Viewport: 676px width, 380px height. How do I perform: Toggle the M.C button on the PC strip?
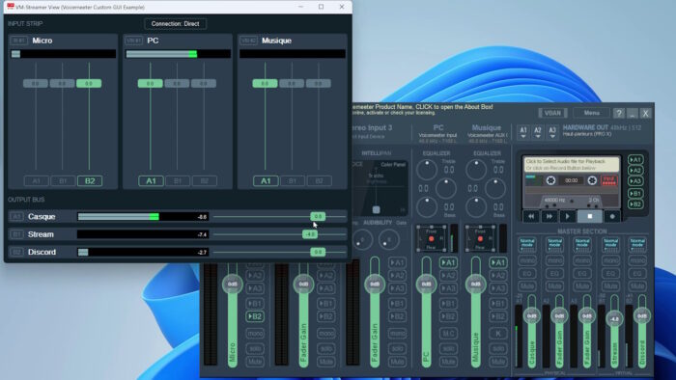pos(448,334)
